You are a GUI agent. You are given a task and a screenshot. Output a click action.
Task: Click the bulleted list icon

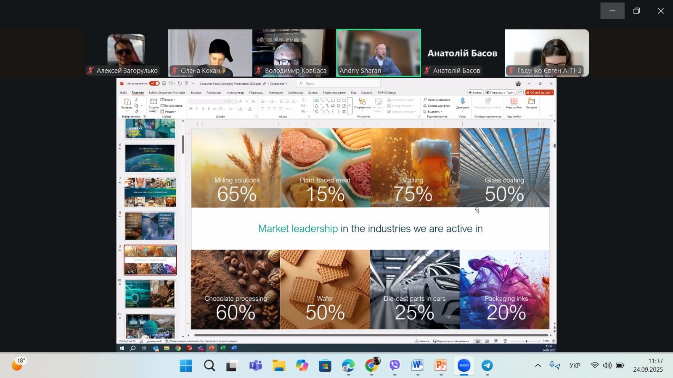[x=262, y=101]
